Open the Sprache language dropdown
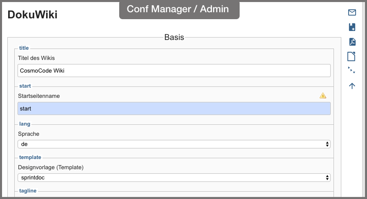367x199 pixels. tap(174, 144)
